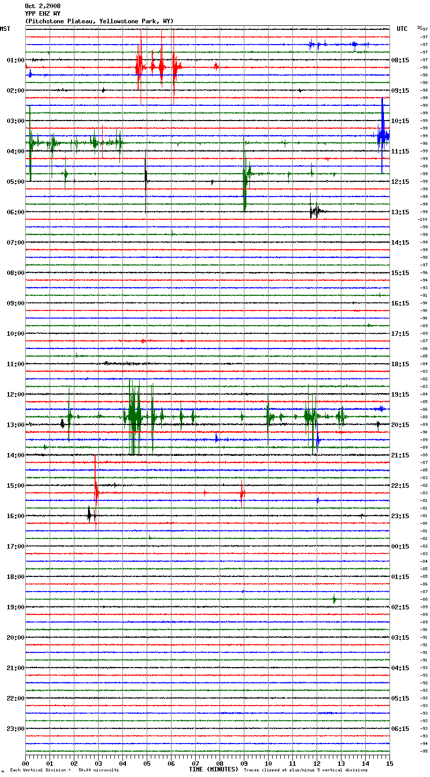Click the 11:15 UTC time label
Screen dimensions: 430x777
click(x=400, y=151)
